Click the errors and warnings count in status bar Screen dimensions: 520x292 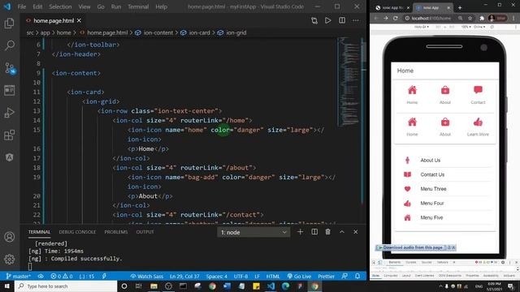62,276
